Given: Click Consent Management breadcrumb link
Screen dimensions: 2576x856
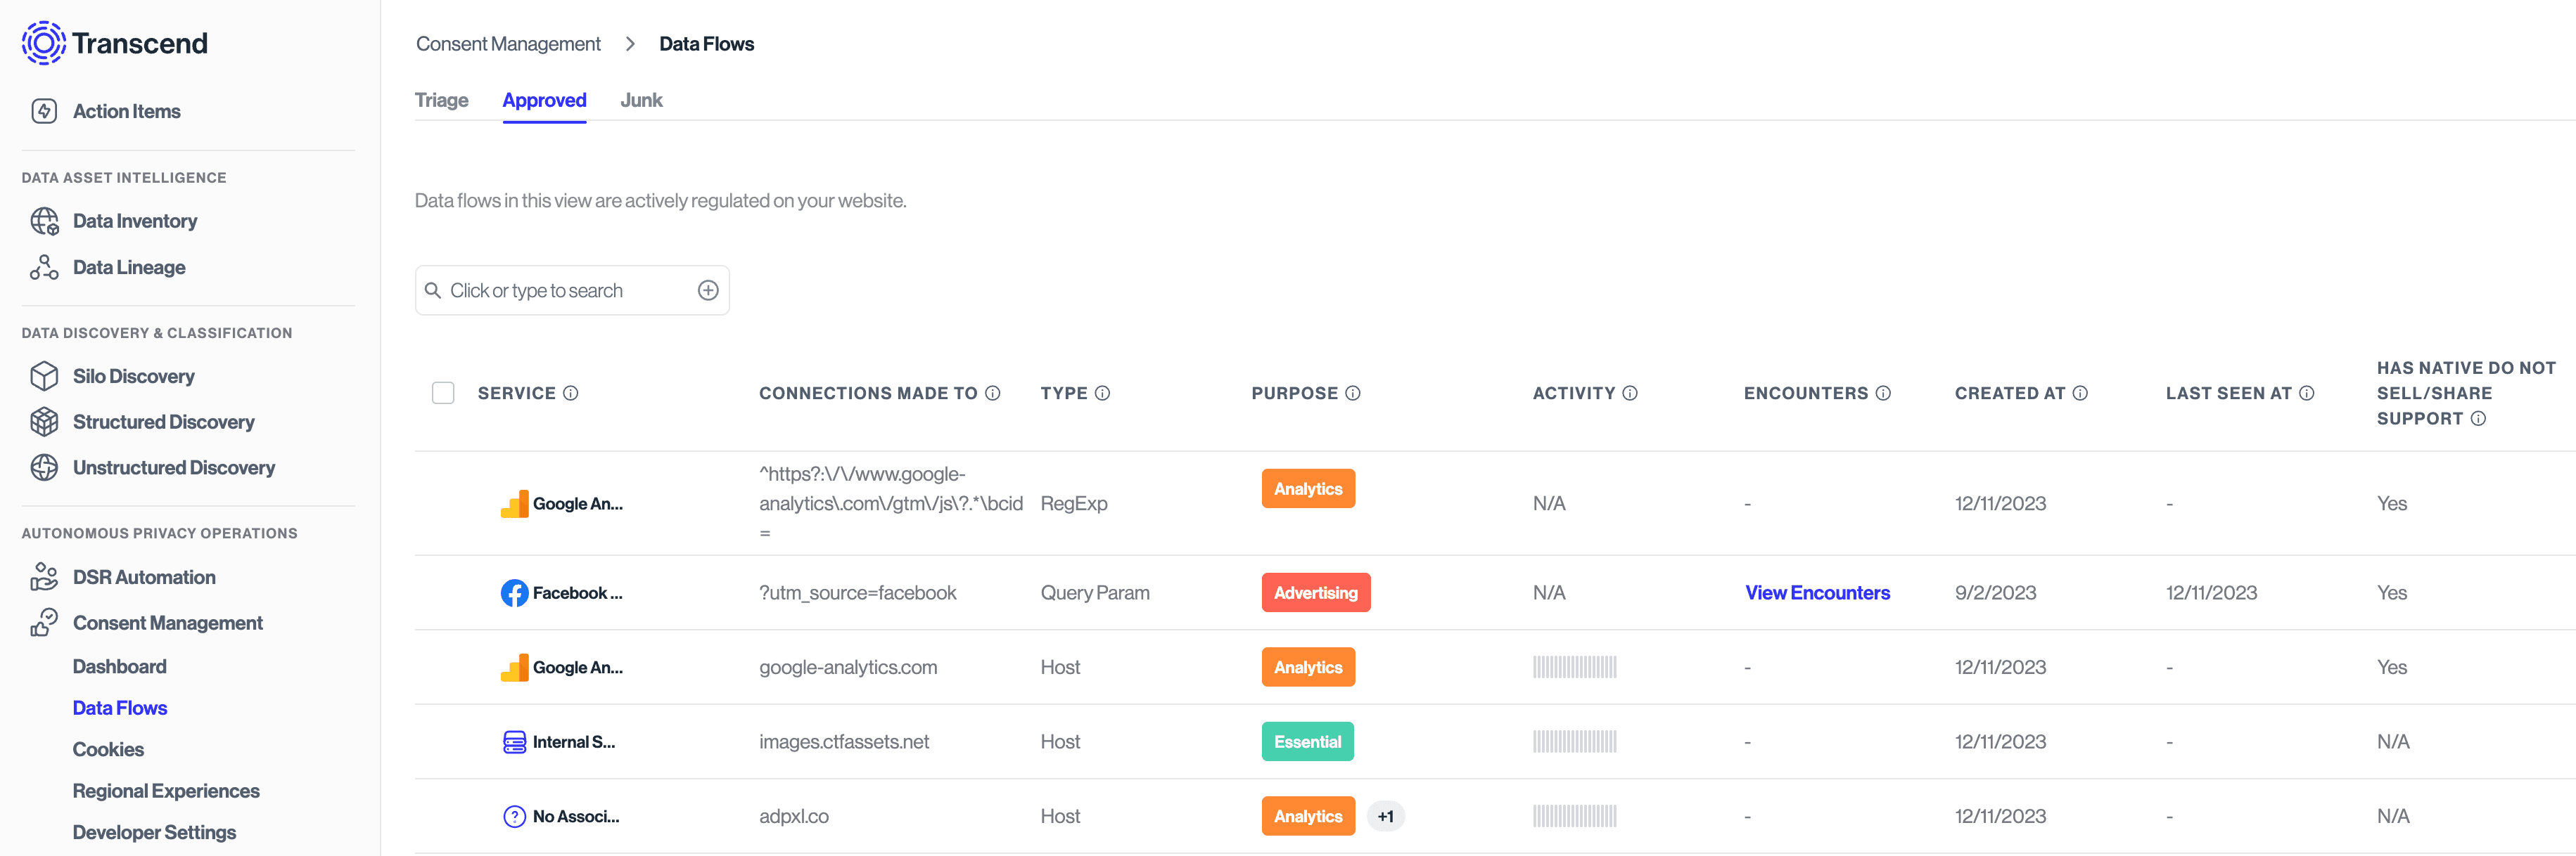Looking at the screenshot, I should click(x=508, y=44).
